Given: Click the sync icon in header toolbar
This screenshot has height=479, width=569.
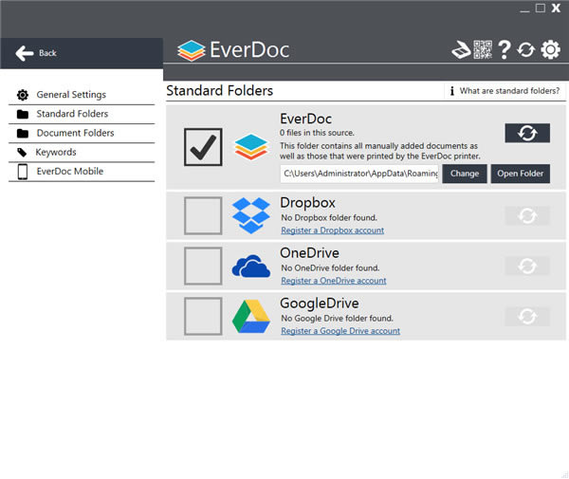Looking at the screenshot, I should point(525,50).
